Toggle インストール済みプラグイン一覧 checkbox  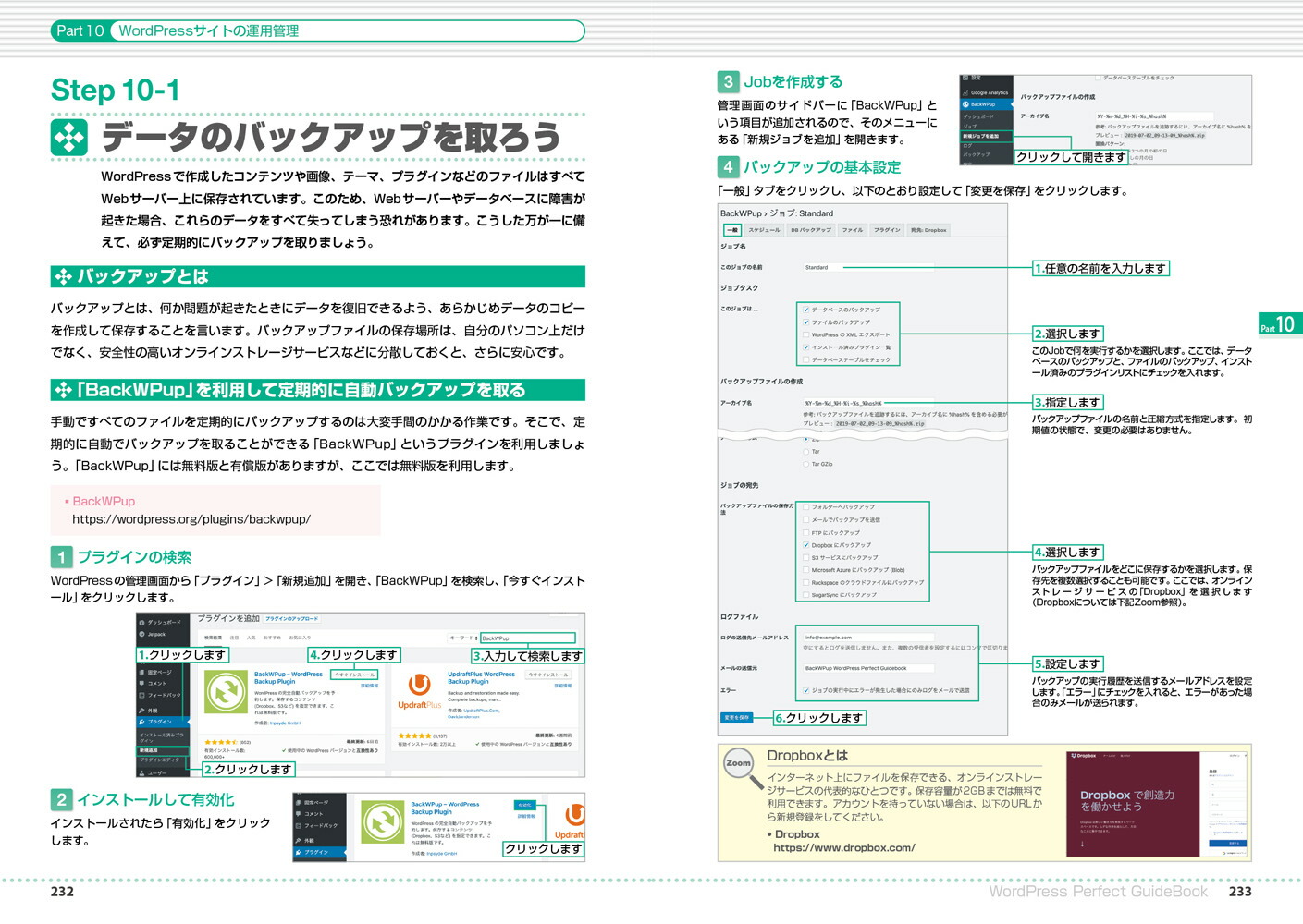coord(806,347)
